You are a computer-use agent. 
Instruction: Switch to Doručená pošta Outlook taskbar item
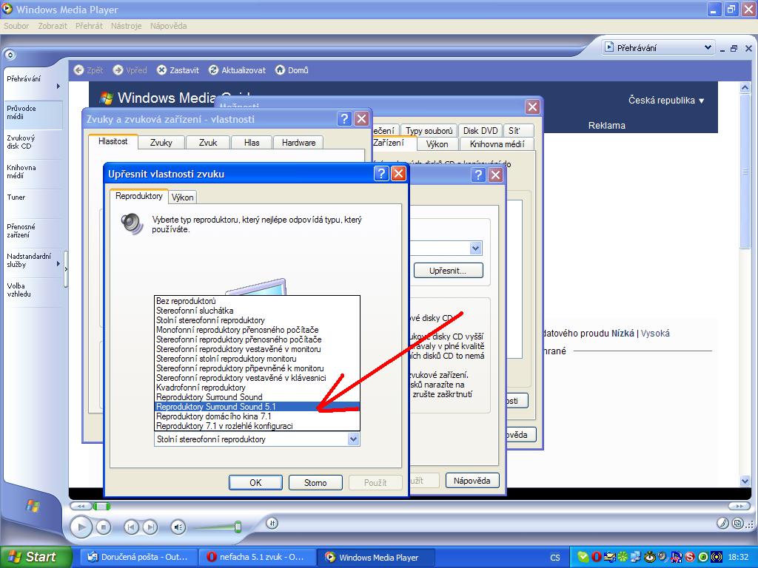click(138, 558)
